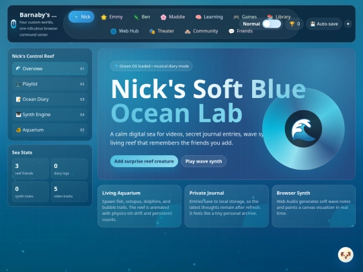Select the Nick world tab
363x272 pixels.
pyautogui.click(x=81, y=17)
